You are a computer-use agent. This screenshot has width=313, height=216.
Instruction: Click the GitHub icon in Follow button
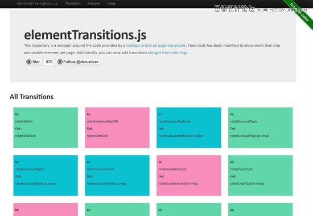[60, 62]
